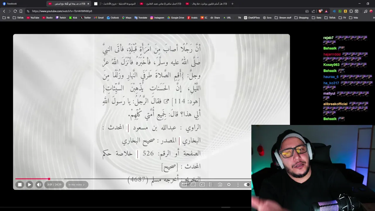Viewport: 375px width, 211px height.
Task: Click the clapperboard clip icon in player
Action: click(184, 185)
